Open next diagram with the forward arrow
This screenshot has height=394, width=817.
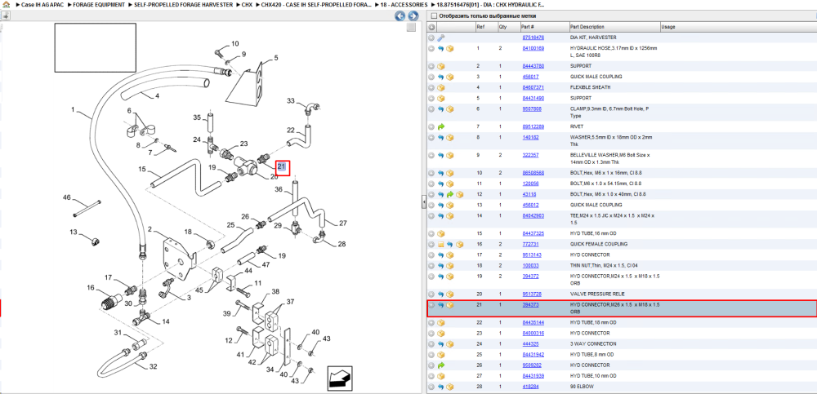coord(412,16)
